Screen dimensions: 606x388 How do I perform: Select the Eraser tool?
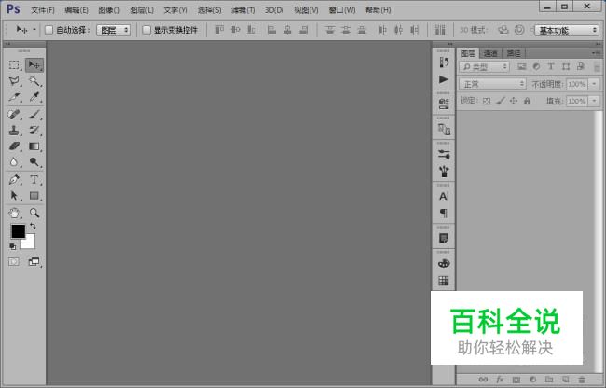(x=14, y=146)
